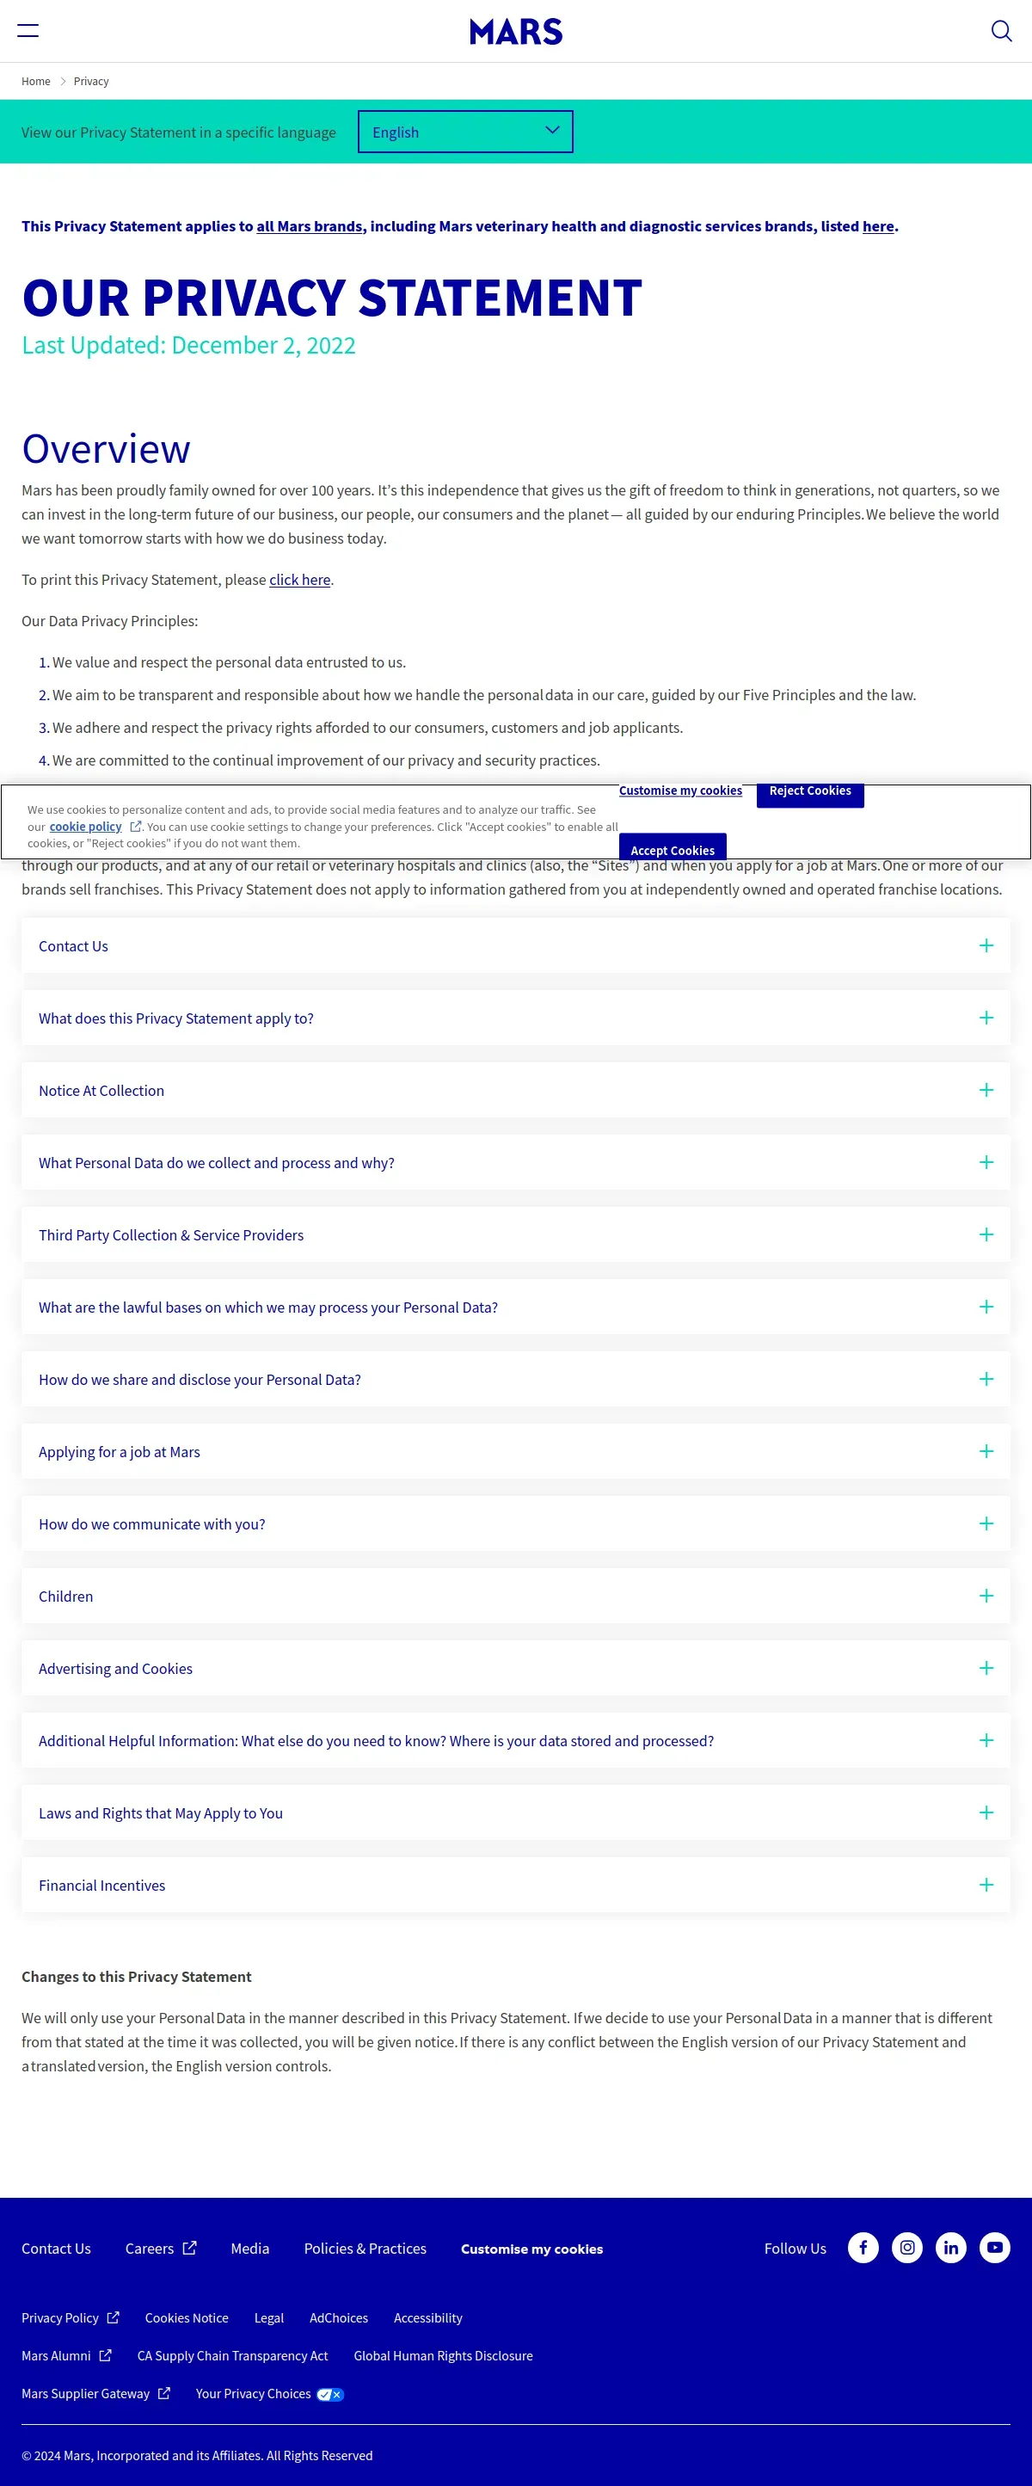Click Customise my cookies in cookie banner
The image size is (1032, 2486).
(x=680, y=791)
